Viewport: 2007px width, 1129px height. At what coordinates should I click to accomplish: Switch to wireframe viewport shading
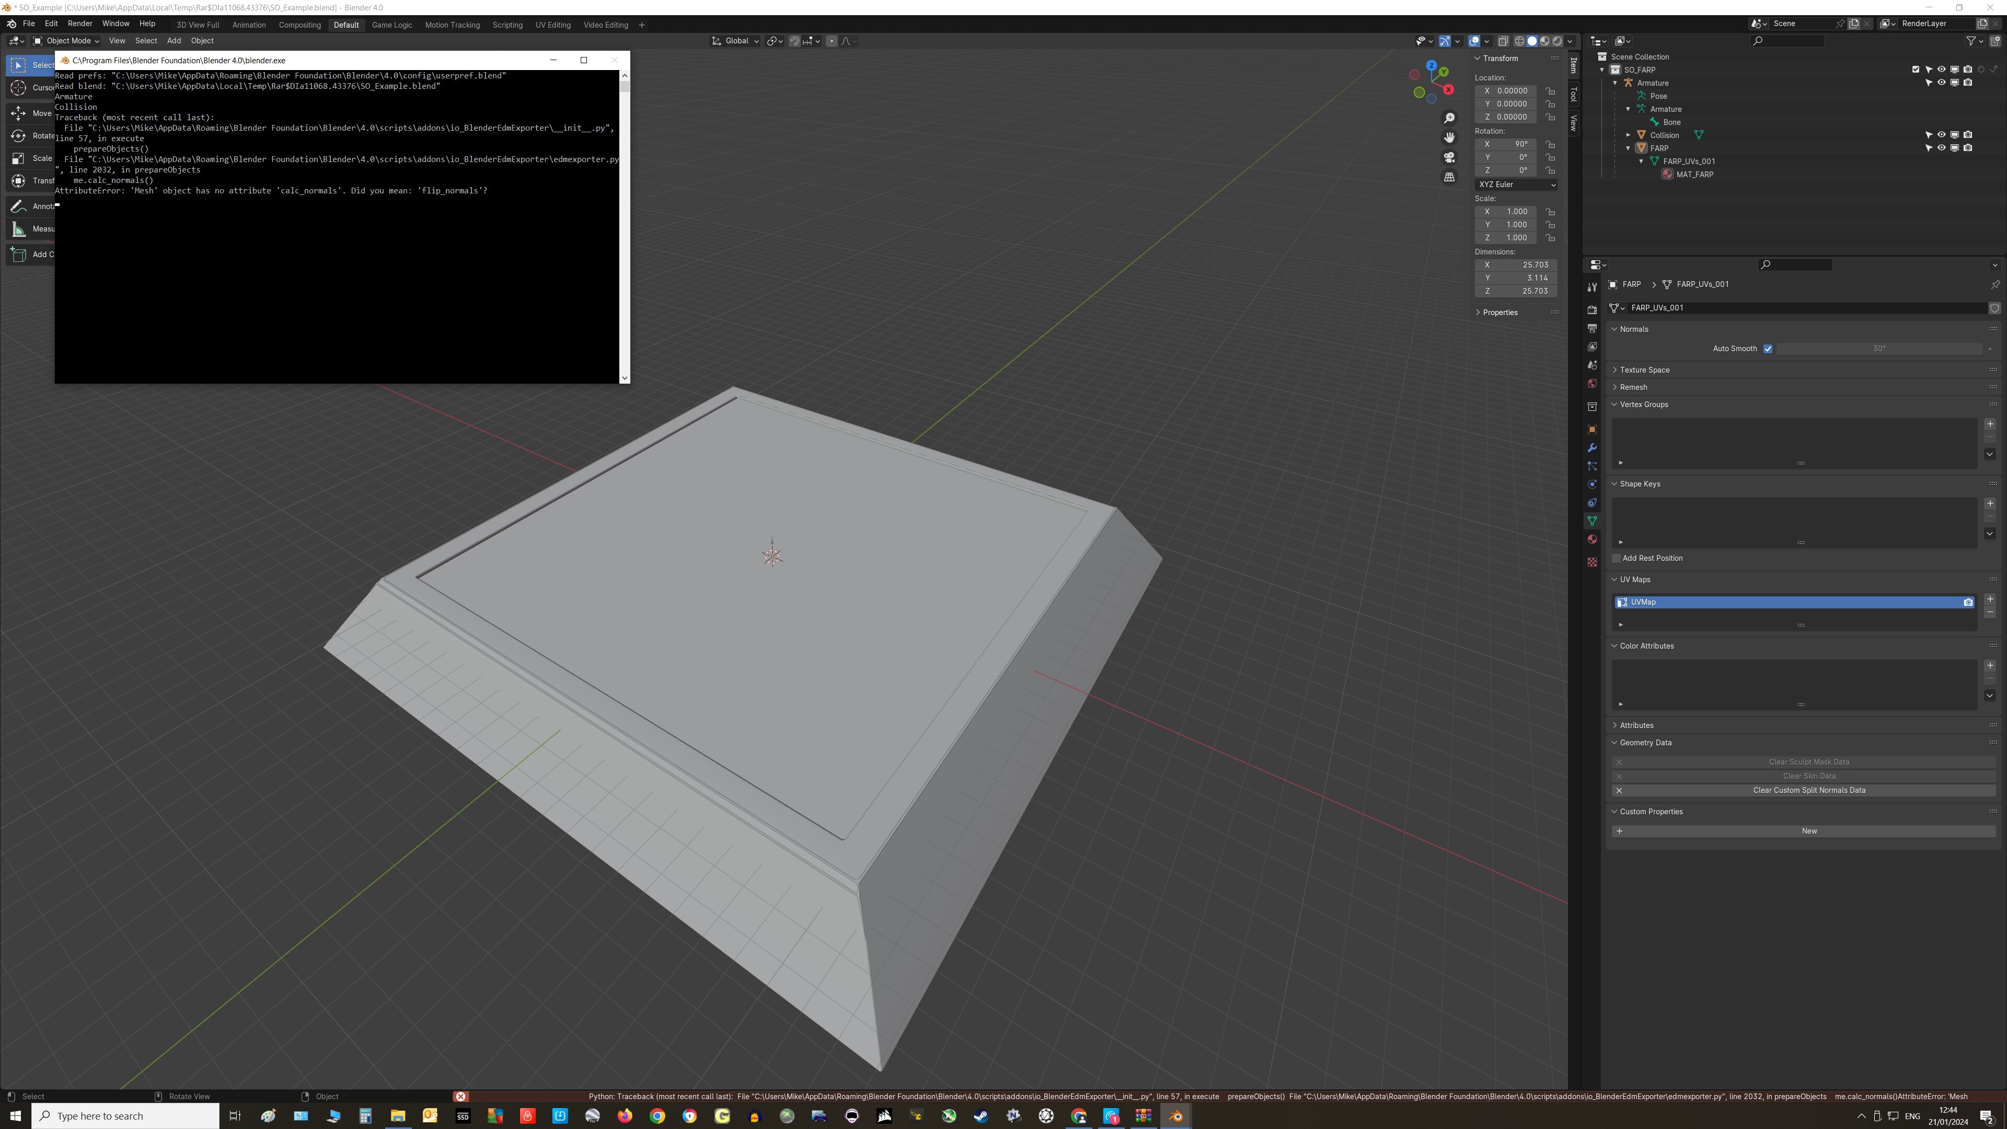click(x=1519, y=41)
